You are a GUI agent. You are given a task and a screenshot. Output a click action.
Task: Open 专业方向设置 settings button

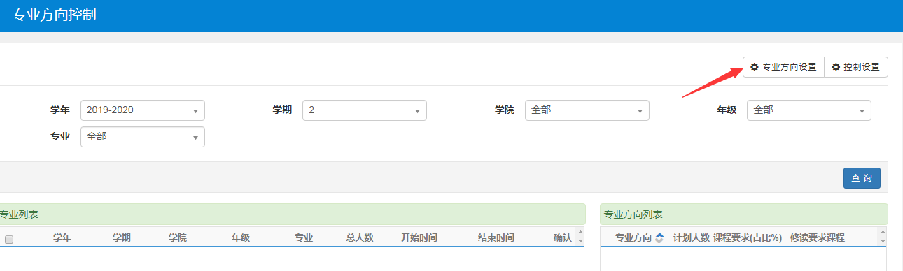click(783, 67)
